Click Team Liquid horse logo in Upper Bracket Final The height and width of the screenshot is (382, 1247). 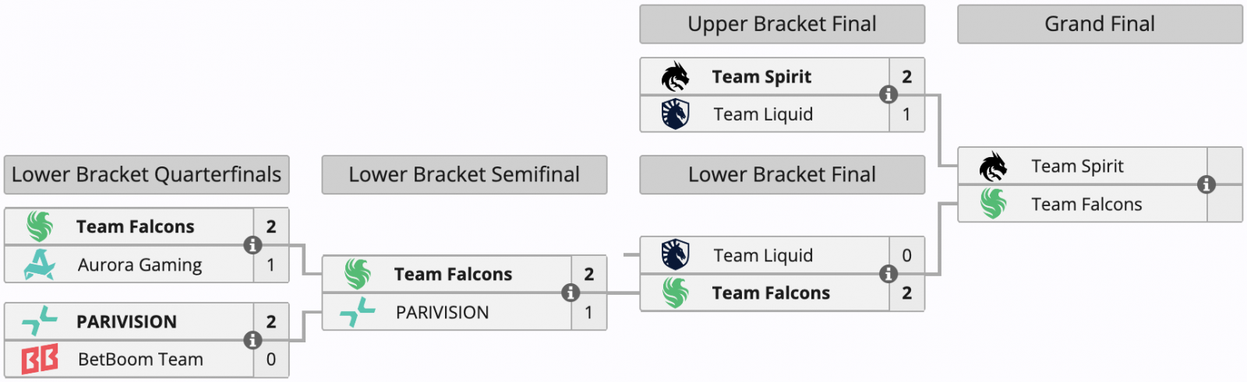[x=676, y=114]
